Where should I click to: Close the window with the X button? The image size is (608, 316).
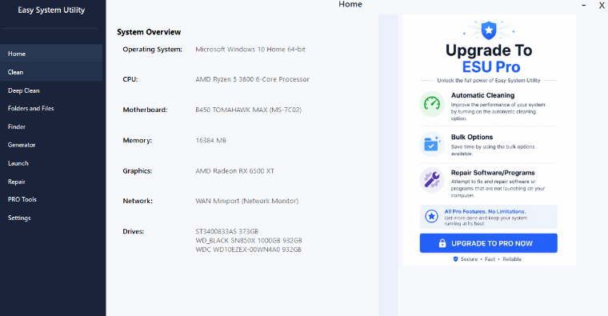(x=602, y=6)
